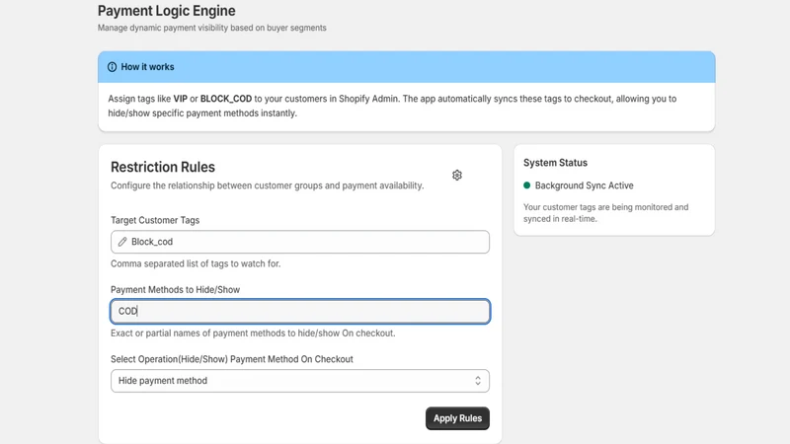Expand the Hide payment method dropdown arrows
The width and height of the screenshot is (790, 444).
(x=478, y=381)
